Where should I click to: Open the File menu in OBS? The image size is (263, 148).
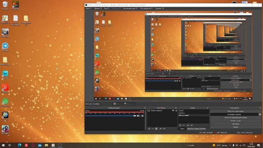tap(89, 8)
